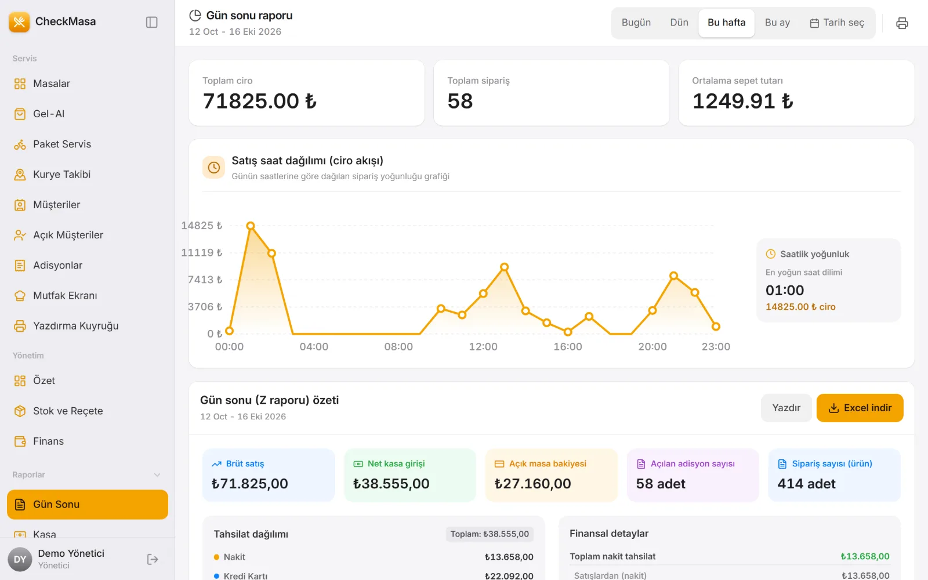The image size is (928, 580).
Task: Click the Mutfak Ekranı chef hat icon
Action: pyautogui.click(x=20, y=296)
